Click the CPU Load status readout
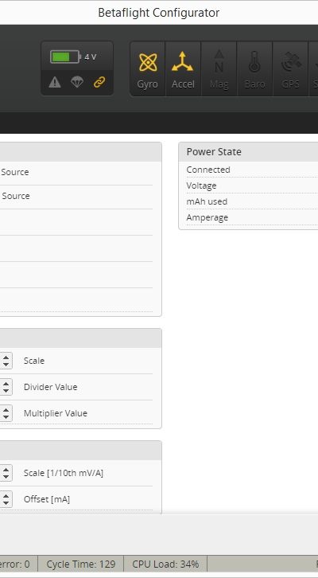Viewport: 318px width, 578px height. (x=165, y=564)
